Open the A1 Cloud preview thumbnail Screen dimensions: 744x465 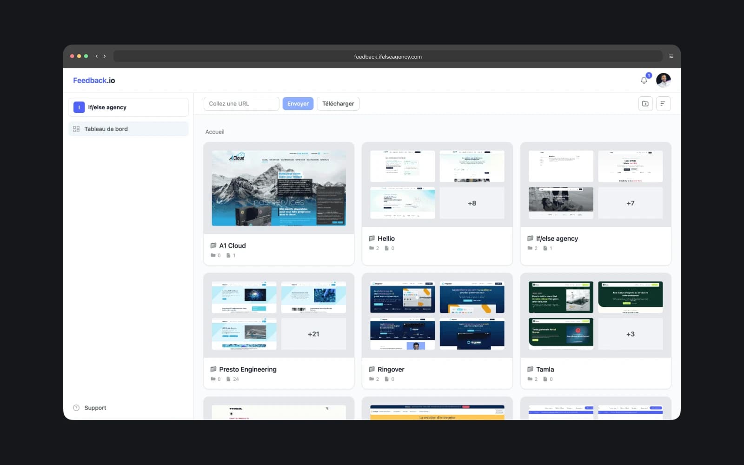[x=279, y=188]
